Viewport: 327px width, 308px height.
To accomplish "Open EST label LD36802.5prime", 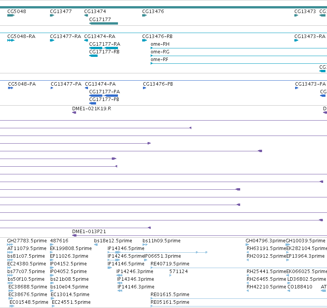I will 307,280.
